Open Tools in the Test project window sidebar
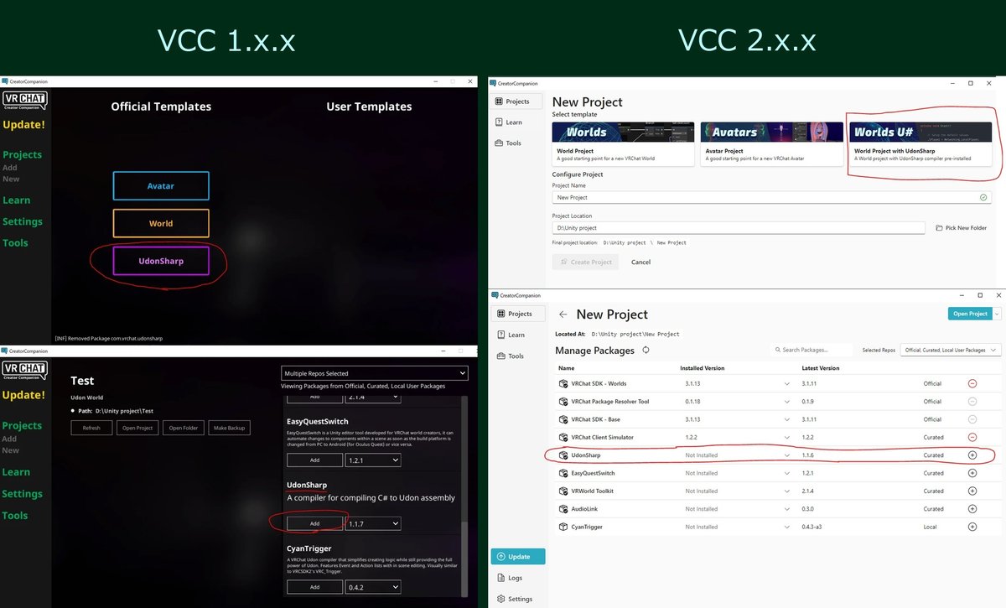Image resolution: width=1006 pixels, height=608 pixels. click(x=15, y=516)
